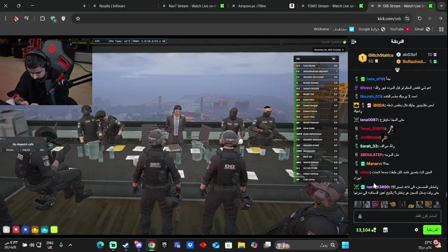Switch to YSMO Stream Kick tab
This screenshot has width=448, height=252.
[x=331, y=6]
